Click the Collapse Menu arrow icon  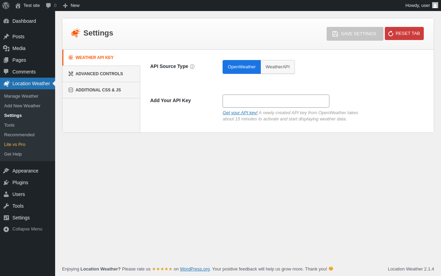click(x=6, y=229)
